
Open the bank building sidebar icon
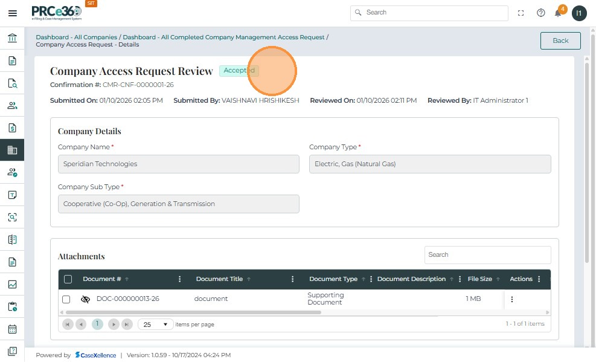click(x=12, y=38)
